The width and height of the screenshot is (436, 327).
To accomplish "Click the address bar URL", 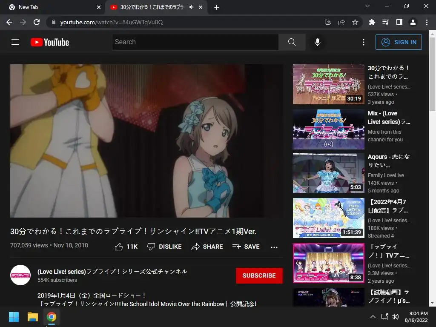I will [x=111, y=22].
